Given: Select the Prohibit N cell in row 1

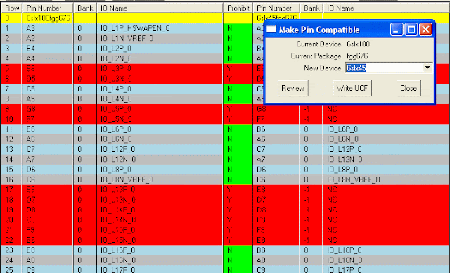Looking at the screenshot, I should (238, 28).
